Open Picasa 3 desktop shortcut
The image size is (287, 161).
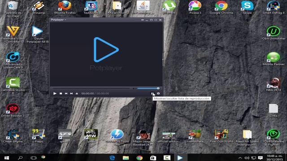(x=195, y=8)
